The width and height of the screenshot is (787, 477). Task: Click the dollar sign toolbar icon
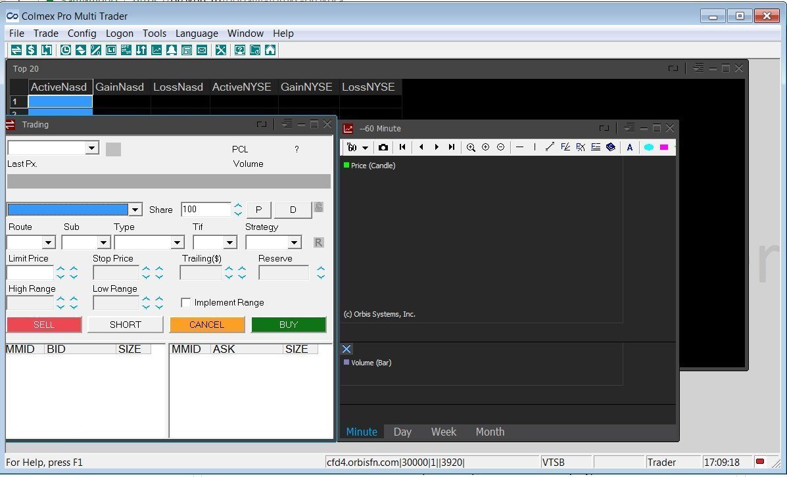pyautogui.click(x=31, y=50)
